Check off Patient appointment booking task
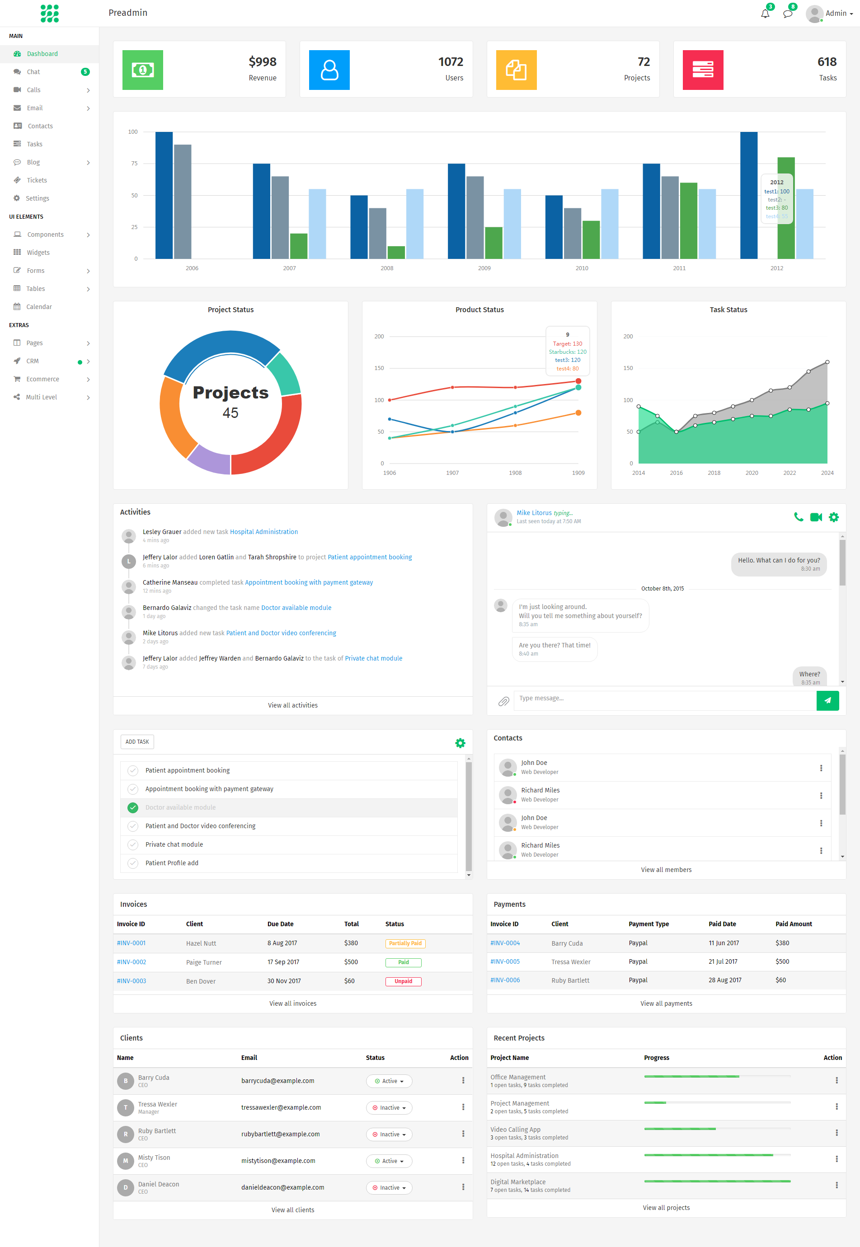The width and height of the screenshot is (860, 1247). point(132,770)
